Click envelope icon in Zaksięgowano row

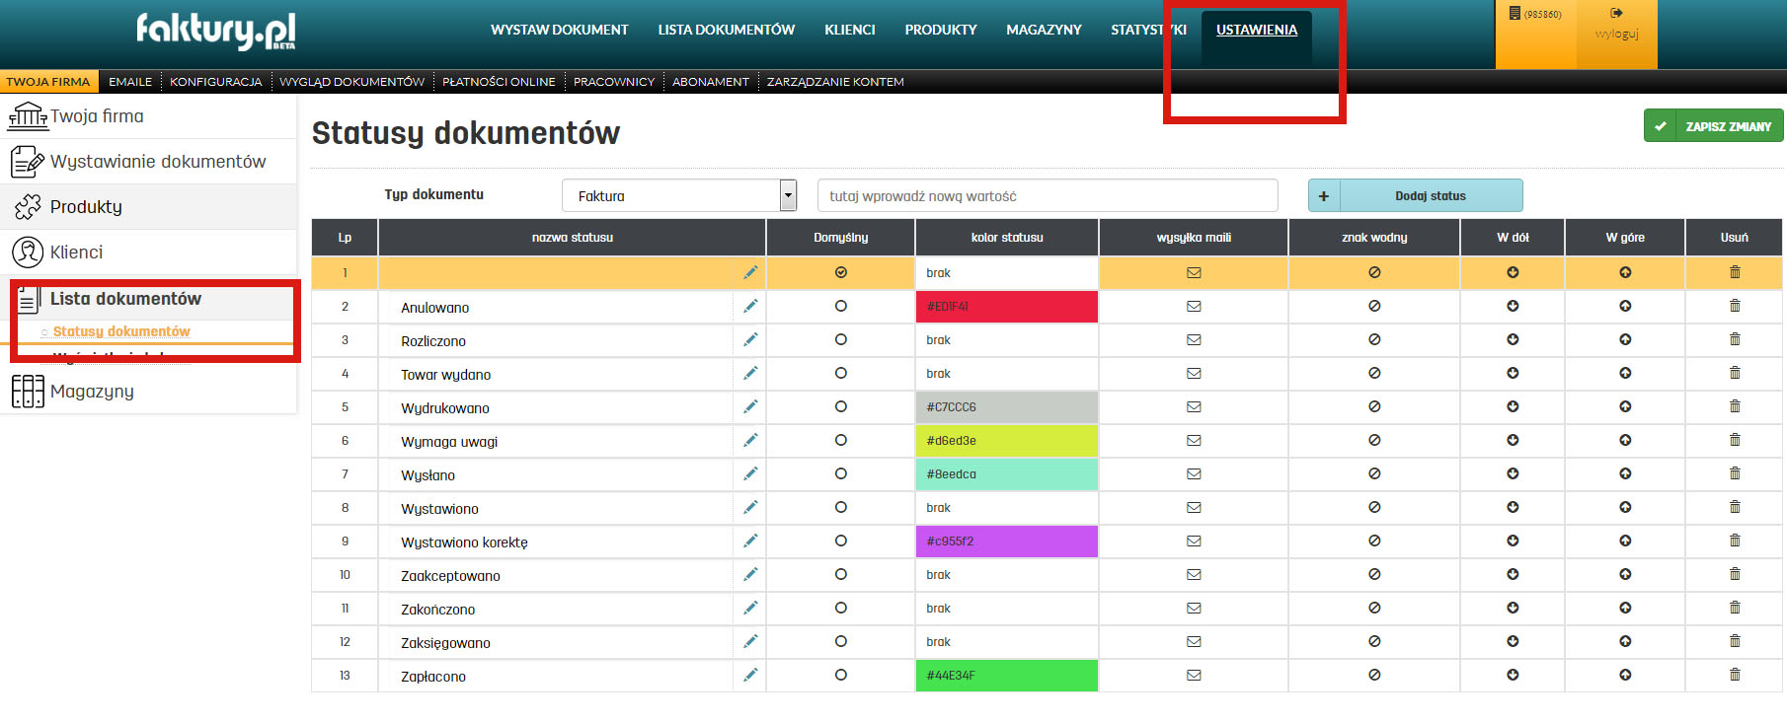[1194, 641]
